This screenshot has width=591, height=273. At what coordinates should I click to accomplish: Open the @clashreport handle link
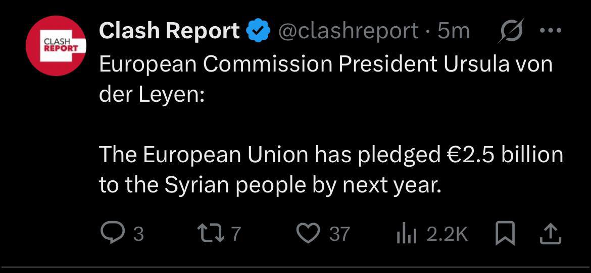348,32
